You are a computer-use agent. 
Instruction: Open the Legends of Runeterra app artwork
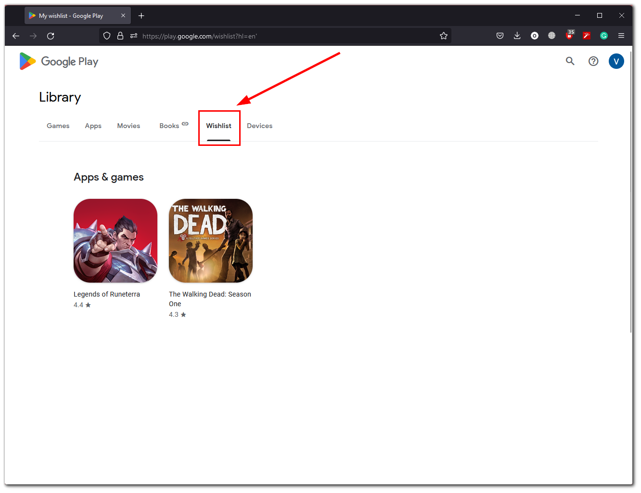coord(115,241)
